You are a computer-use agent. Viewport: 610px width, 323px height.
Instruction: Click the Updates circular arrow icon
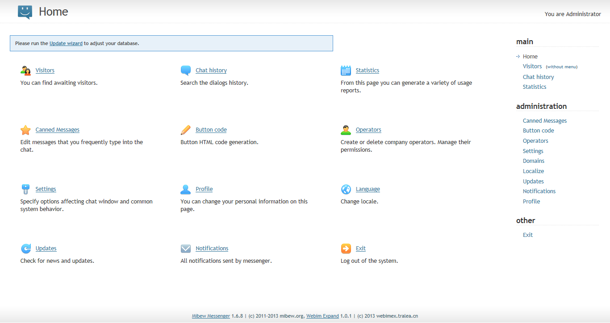point(25,248)
